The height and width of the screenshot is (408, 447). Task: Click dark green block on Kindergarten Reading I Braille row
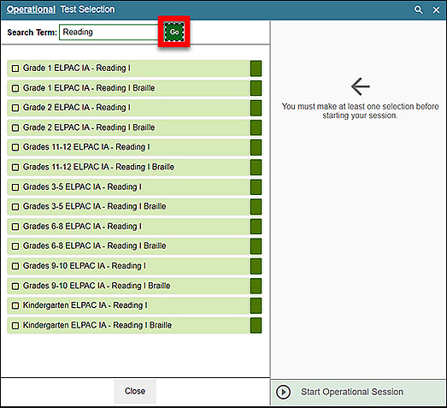point(256,325)
